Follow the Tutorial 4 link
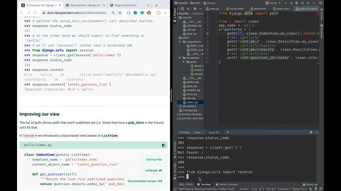The height and width of the screenshot is (191, 341). (30, 136)
